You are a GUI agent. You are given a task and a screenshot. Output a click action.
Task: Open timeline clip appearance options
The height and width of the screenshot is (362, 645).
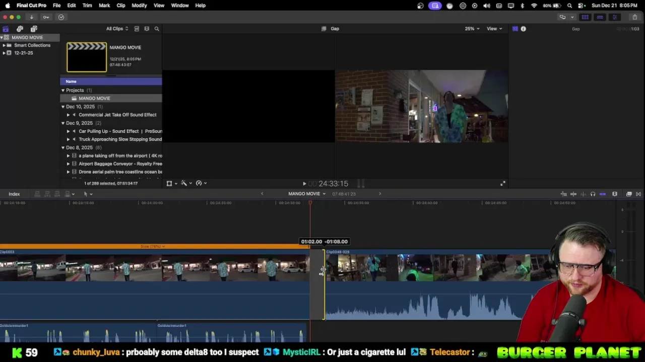click(615, 194)
